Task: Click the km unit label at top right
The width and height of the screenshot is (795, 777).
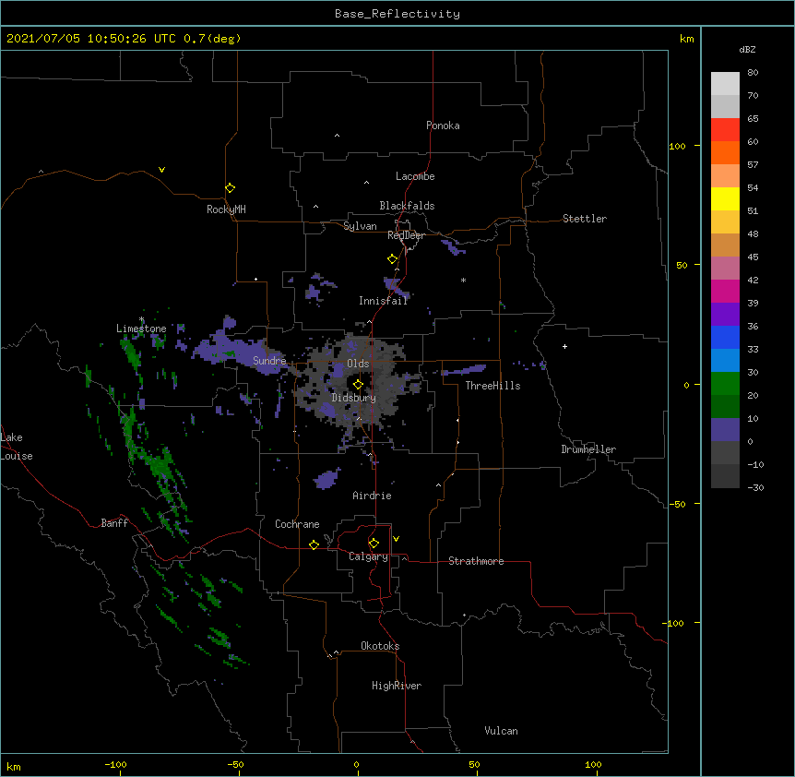Action: pyautogui.click(x=686, y=39)
